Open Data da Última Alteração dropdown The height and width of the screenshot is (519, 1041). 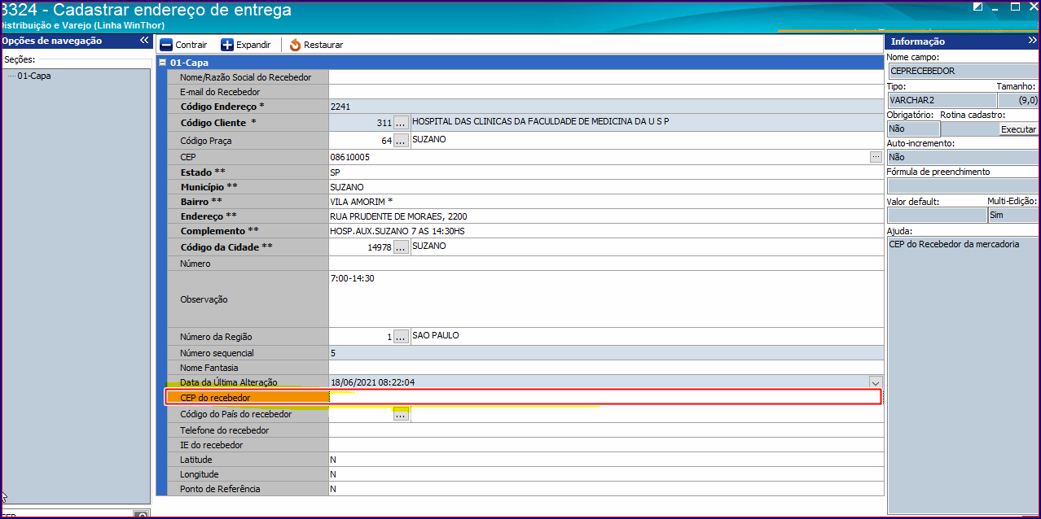pos(876,382)
